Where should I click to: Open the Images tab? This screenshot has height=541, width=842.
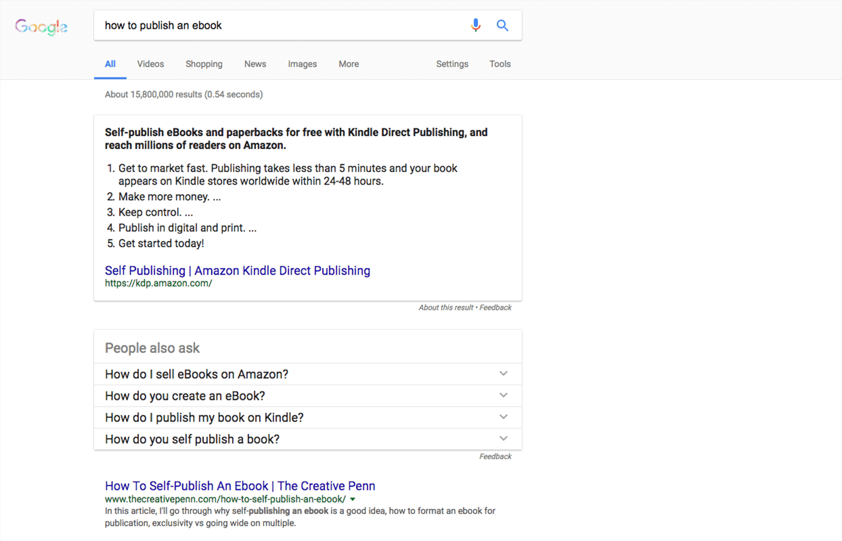[302, 64]
